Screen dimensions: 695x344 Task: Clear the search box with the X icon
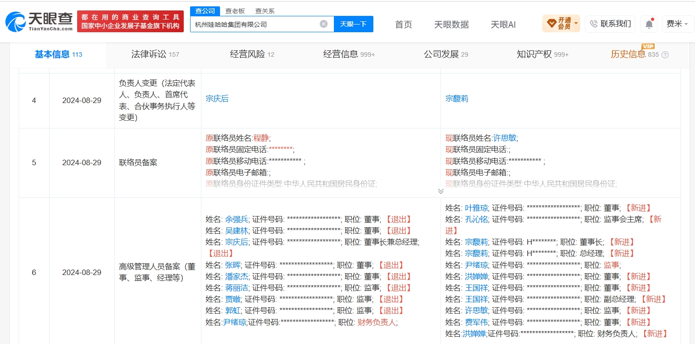[x=323, y=24]
